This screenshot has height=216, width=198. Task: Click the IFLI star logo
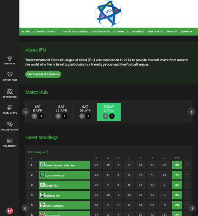[x=108, y=13]
